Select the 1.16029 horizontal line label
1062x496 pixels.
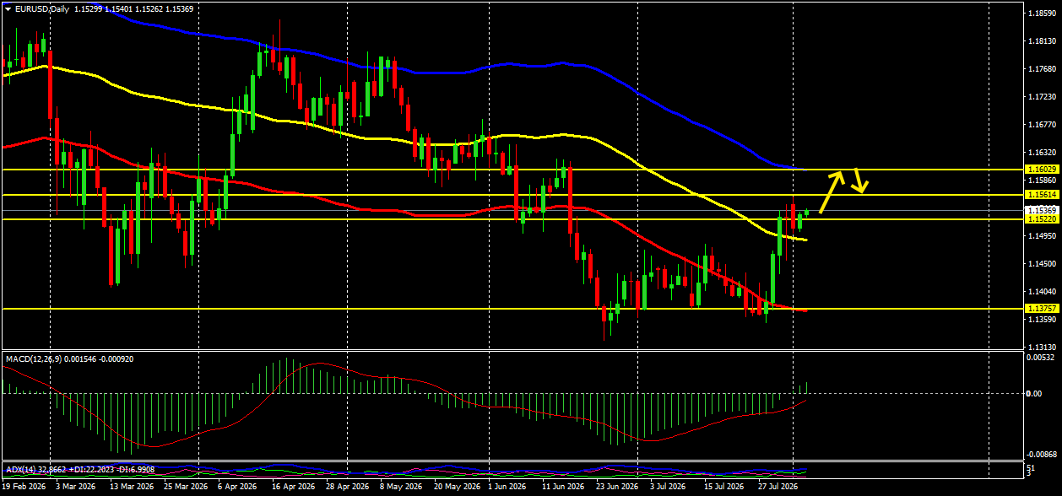tap(1042, 170)
